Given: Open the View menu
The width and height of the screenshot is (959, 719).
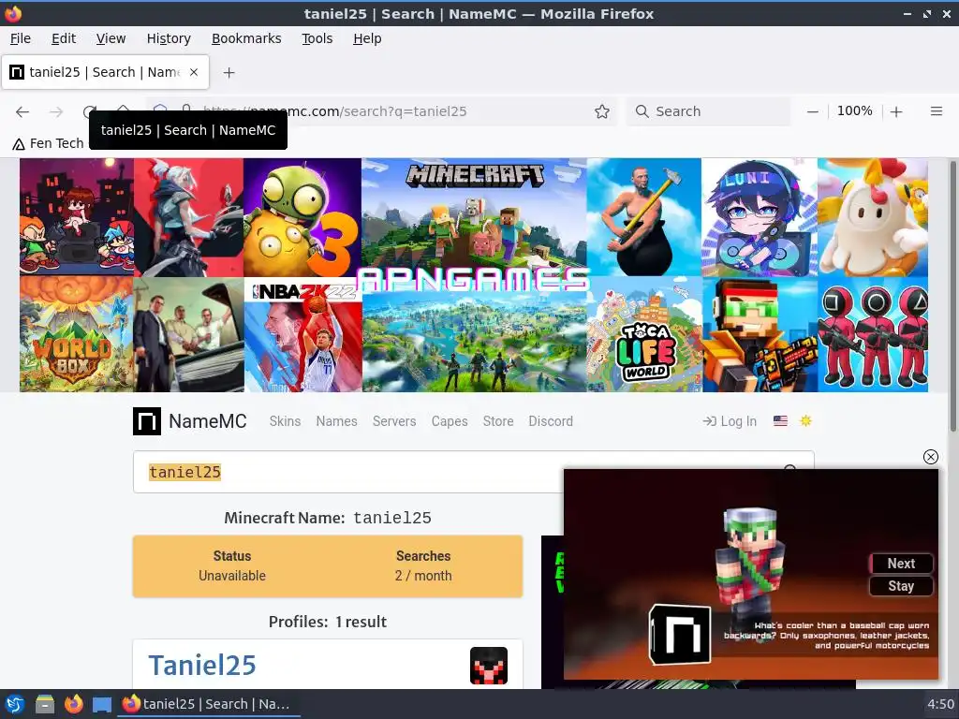Looking at the screenshot, I should [x=111, y=38].
